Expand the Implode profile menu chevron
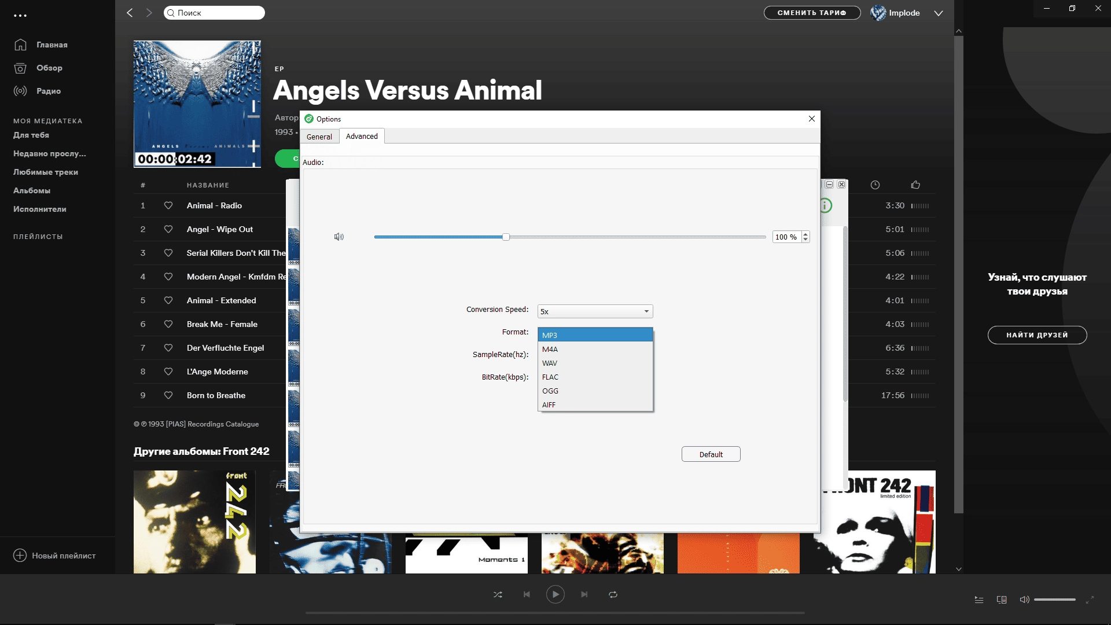This screenshot has width=1111, height=625. click(x=938, y=13)
